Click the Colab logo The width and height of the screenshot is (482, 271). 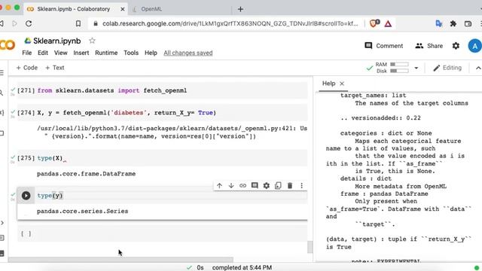[8, 45]
